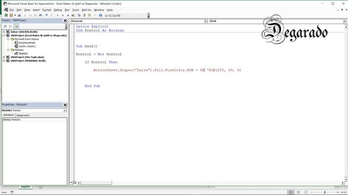This screenshot has width=348, height=195.
Task: Open the Insert object dropdown arrow
Action: coord(15,15)
